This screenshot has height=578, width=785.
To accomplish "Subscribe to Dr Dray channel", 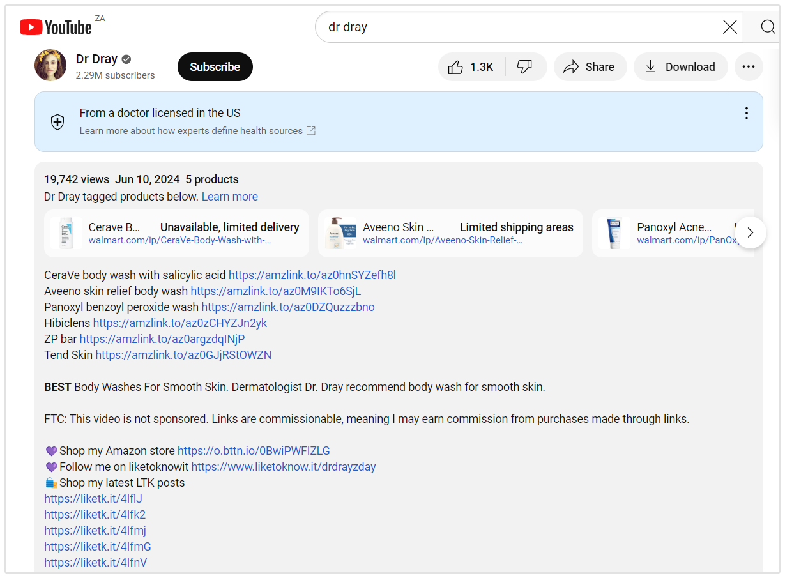I will tap(215, 67).
